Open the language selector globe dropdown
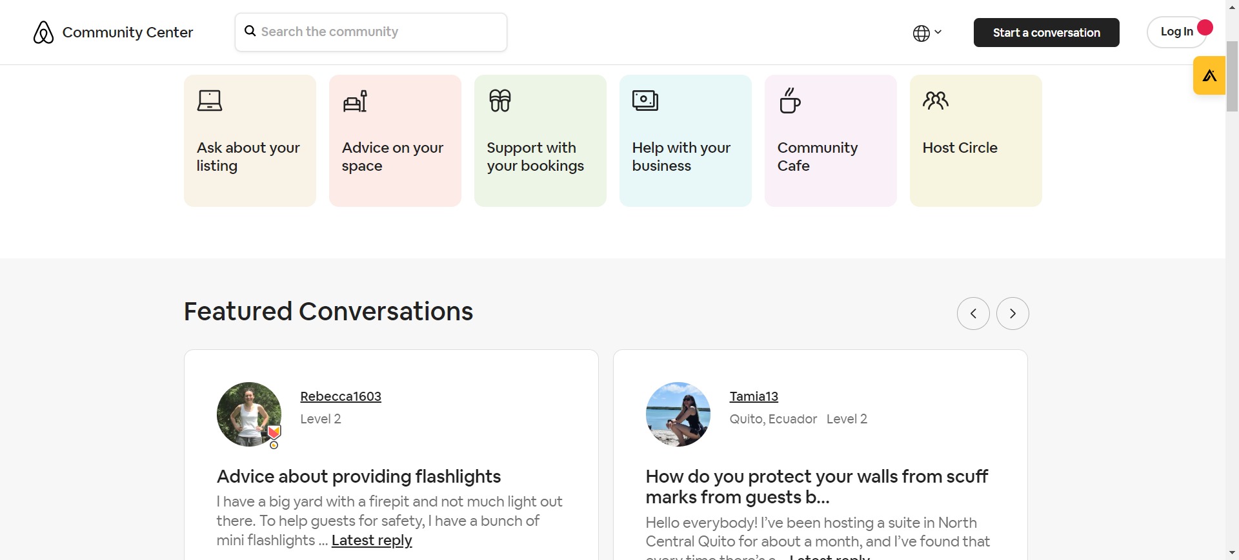 coord(927,32)
